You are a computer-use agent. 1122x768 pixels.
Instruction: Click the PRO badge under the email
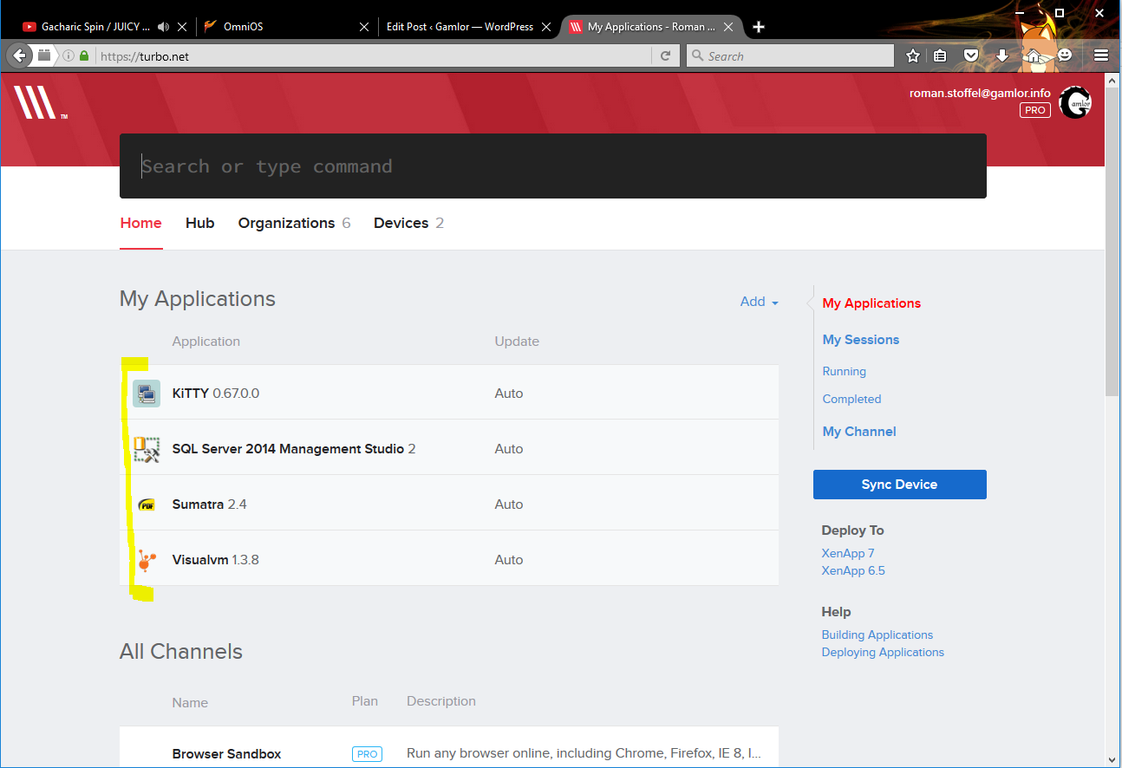tap(1035, 110)
